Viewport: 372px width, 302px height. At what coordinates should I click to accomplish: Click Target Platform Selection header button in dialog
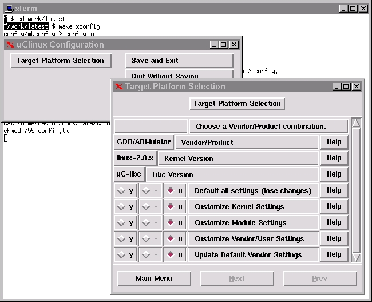[238, 104]
